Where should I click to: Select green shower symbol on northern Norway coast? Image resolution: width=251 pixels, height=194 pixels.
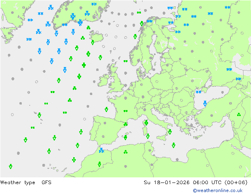click(x=141, y=23)
